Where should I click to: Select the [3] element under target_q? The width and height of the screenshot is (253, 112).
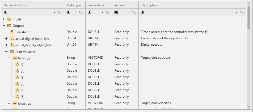click(x=23, y=84)
